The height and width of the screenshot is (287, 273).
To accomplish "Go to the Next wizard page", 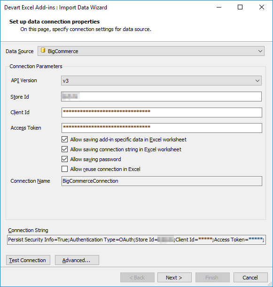I will click(x=174, y=278).
